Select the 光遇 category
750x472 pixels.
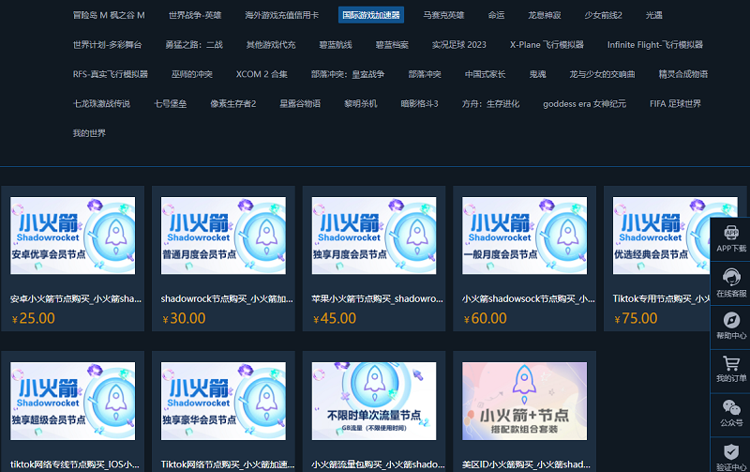point(653,15)
